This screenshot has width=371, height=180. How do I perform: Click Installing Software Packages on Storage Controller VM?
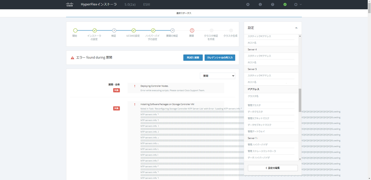click(x=167, y=104)
